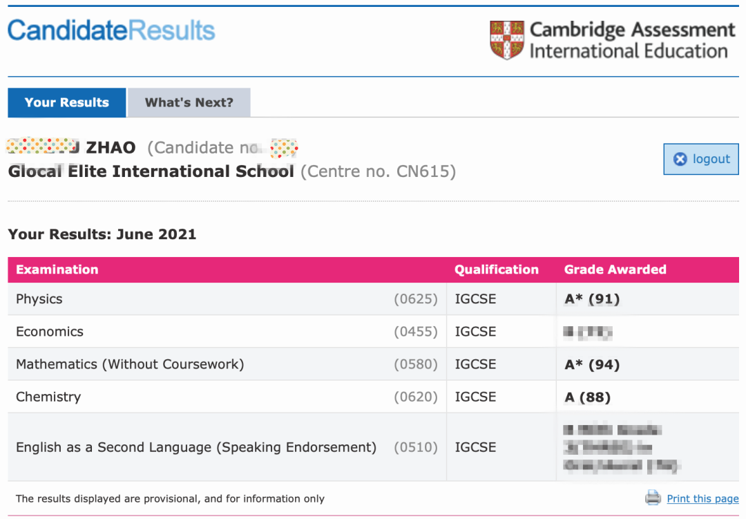Click the Chemistry grade A (88)
Screen dimensions: 746x519
[x=588, y=397]
